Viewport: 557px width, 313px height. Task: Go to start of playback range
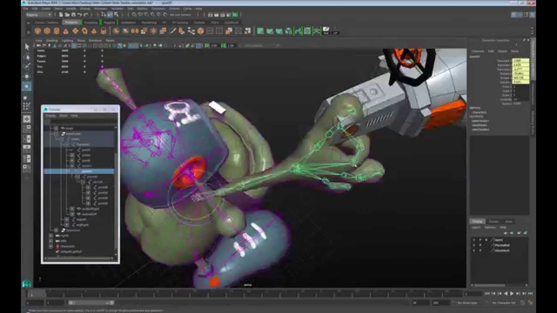487,294
